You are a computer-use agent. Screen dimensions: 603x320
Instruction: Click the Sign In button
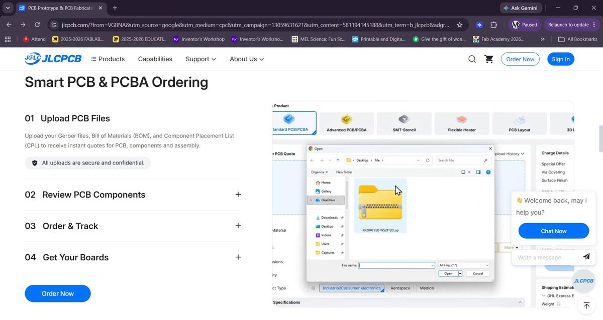click(x=561, y=59)
